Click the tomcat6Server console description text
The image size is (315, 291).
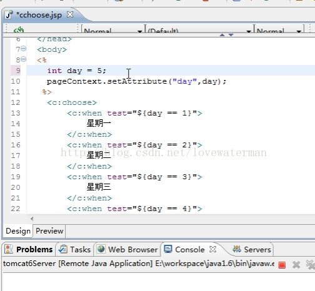click(x=139, y=264)
